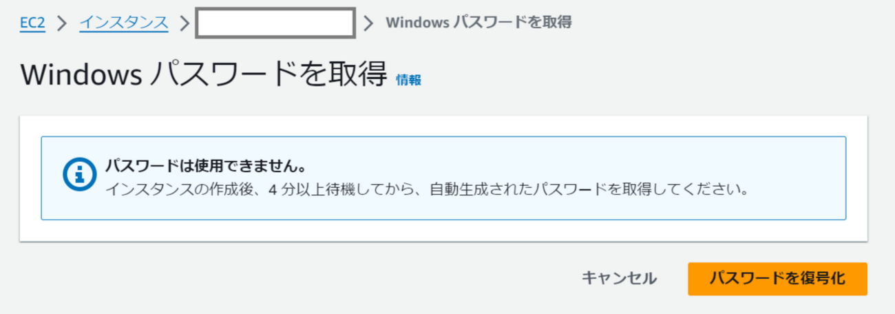895x314 pixels.
Task: Select the blank instance ID breadcrumb box
Action: pos(275,23)
